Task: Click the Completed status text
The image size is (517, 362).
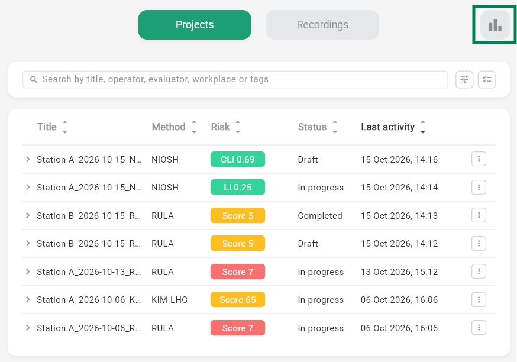Action: [320, 216]
